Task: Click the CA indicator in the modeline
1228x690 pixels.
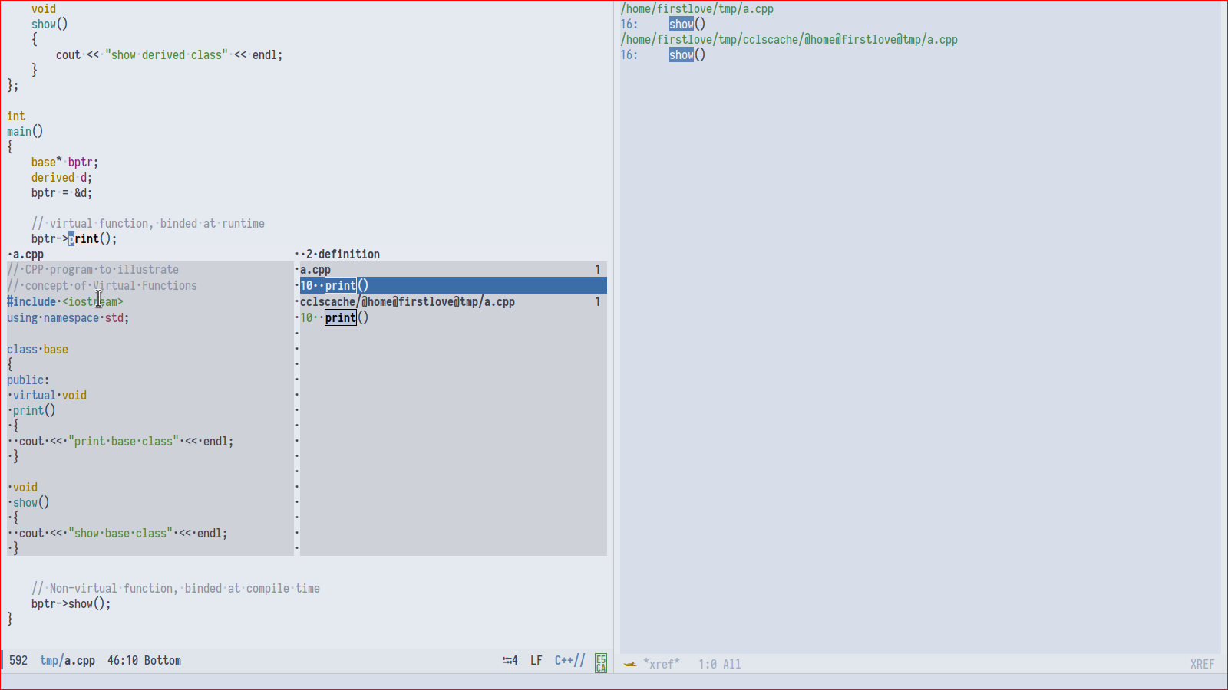Action: pos(600,665)
